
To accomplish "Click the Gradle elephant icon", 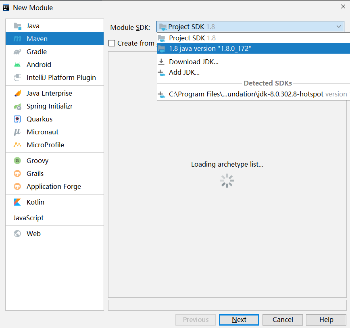I will (17, 52).
